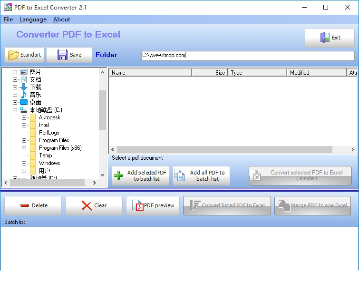Select the 本地磁盘 (C:) drive icon
The height and width of the screenshot is (281, 359).
[23, 110]
